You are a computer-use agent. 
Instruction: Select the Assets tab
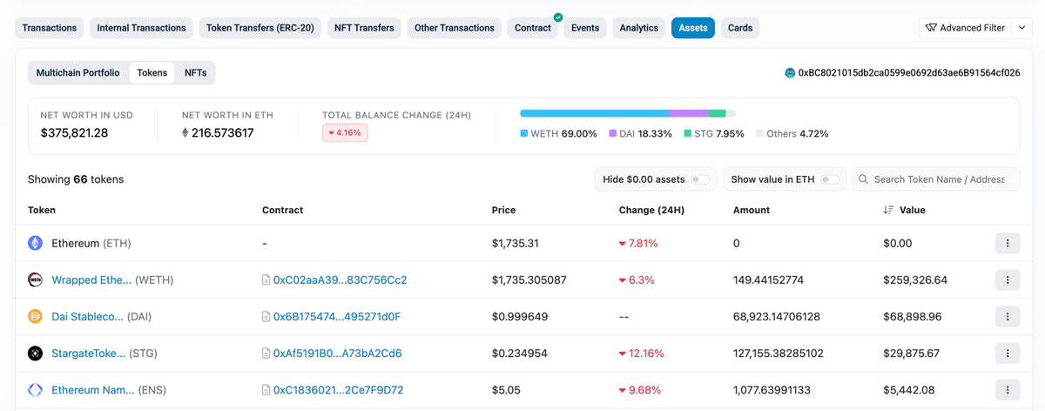click(693, 28)
